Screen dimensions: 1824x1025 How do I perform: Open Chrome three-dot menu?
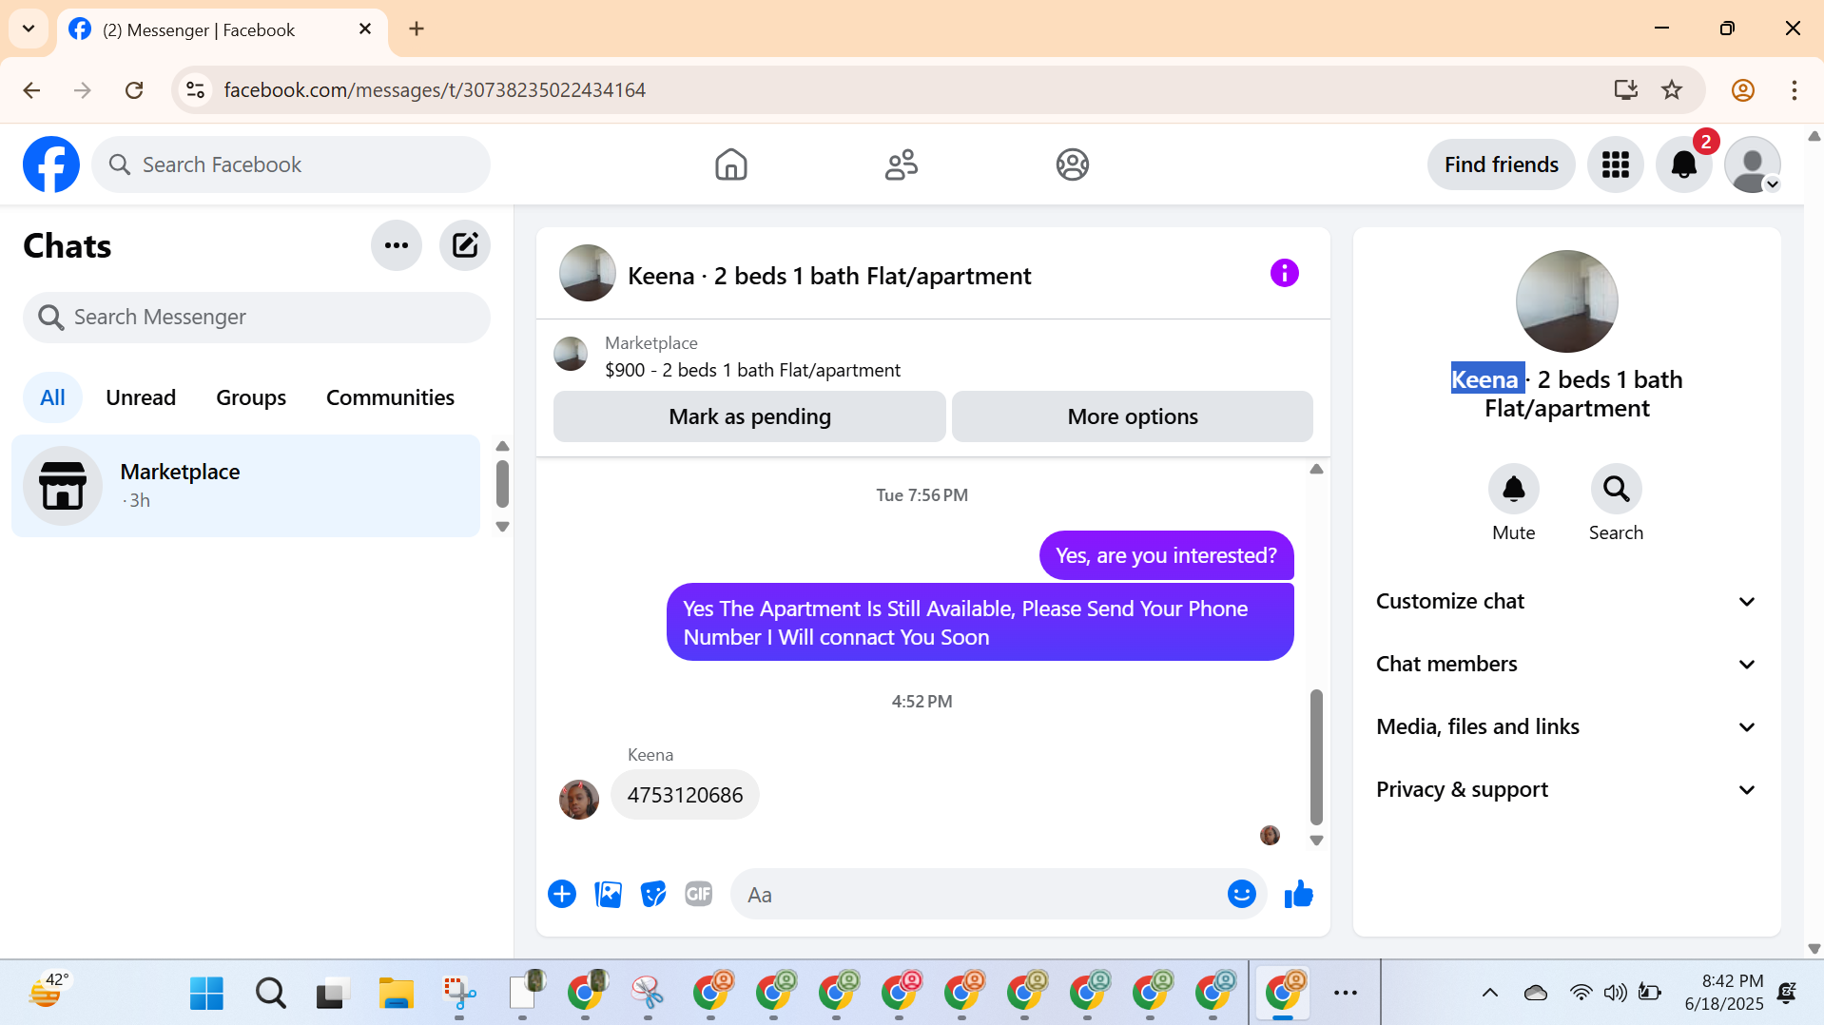(x=1794, y=89)
